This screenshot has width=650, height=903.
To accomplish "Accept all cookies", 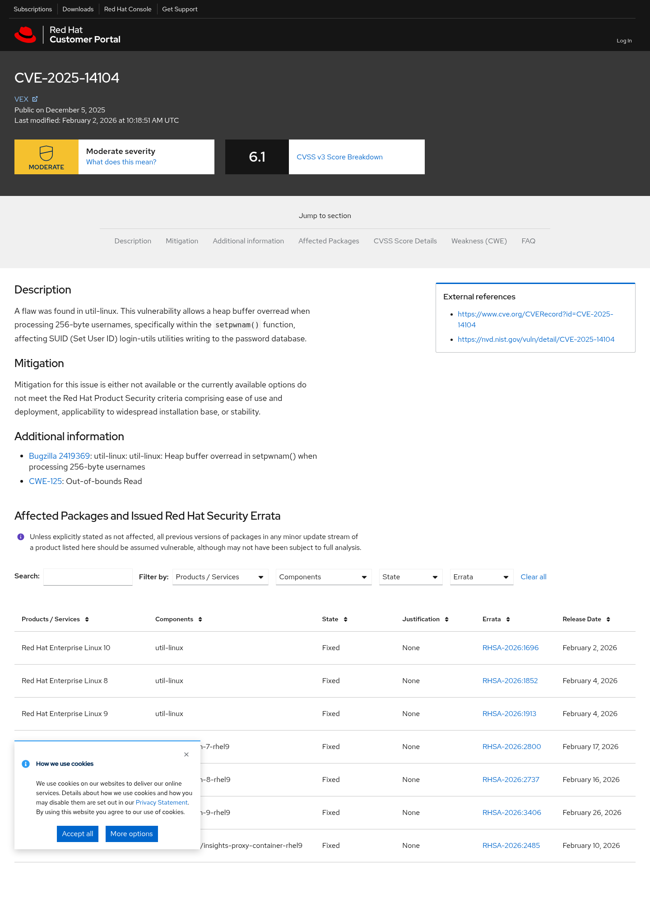I will [78, 834].
